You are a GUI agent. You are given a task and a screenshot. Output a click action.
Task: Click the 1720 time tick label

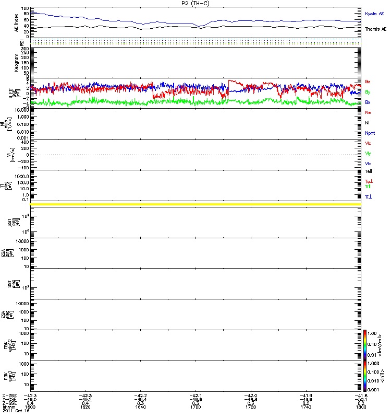pos(251,407)
